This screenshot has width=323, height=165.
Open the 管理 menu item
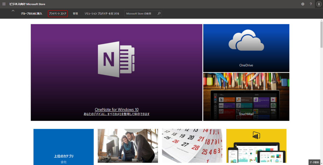[76, 13]
